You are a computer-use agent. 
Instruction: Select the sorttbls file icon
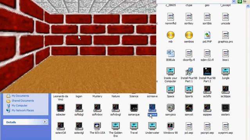click(x=207, y=17)
